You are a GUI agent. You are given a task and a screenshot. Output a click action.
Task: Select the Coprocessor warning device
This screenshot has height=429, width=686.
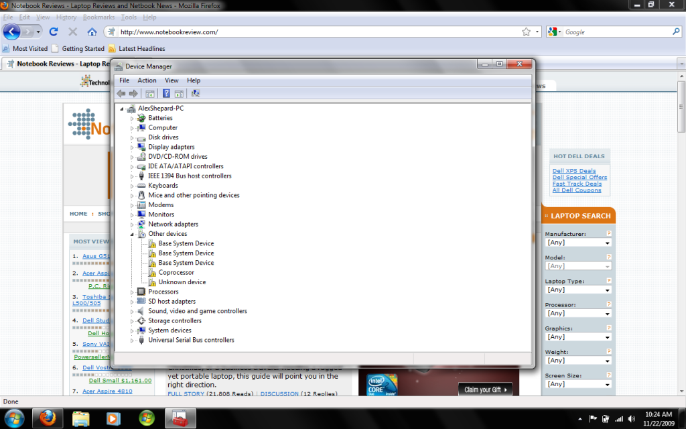[176, 272]
